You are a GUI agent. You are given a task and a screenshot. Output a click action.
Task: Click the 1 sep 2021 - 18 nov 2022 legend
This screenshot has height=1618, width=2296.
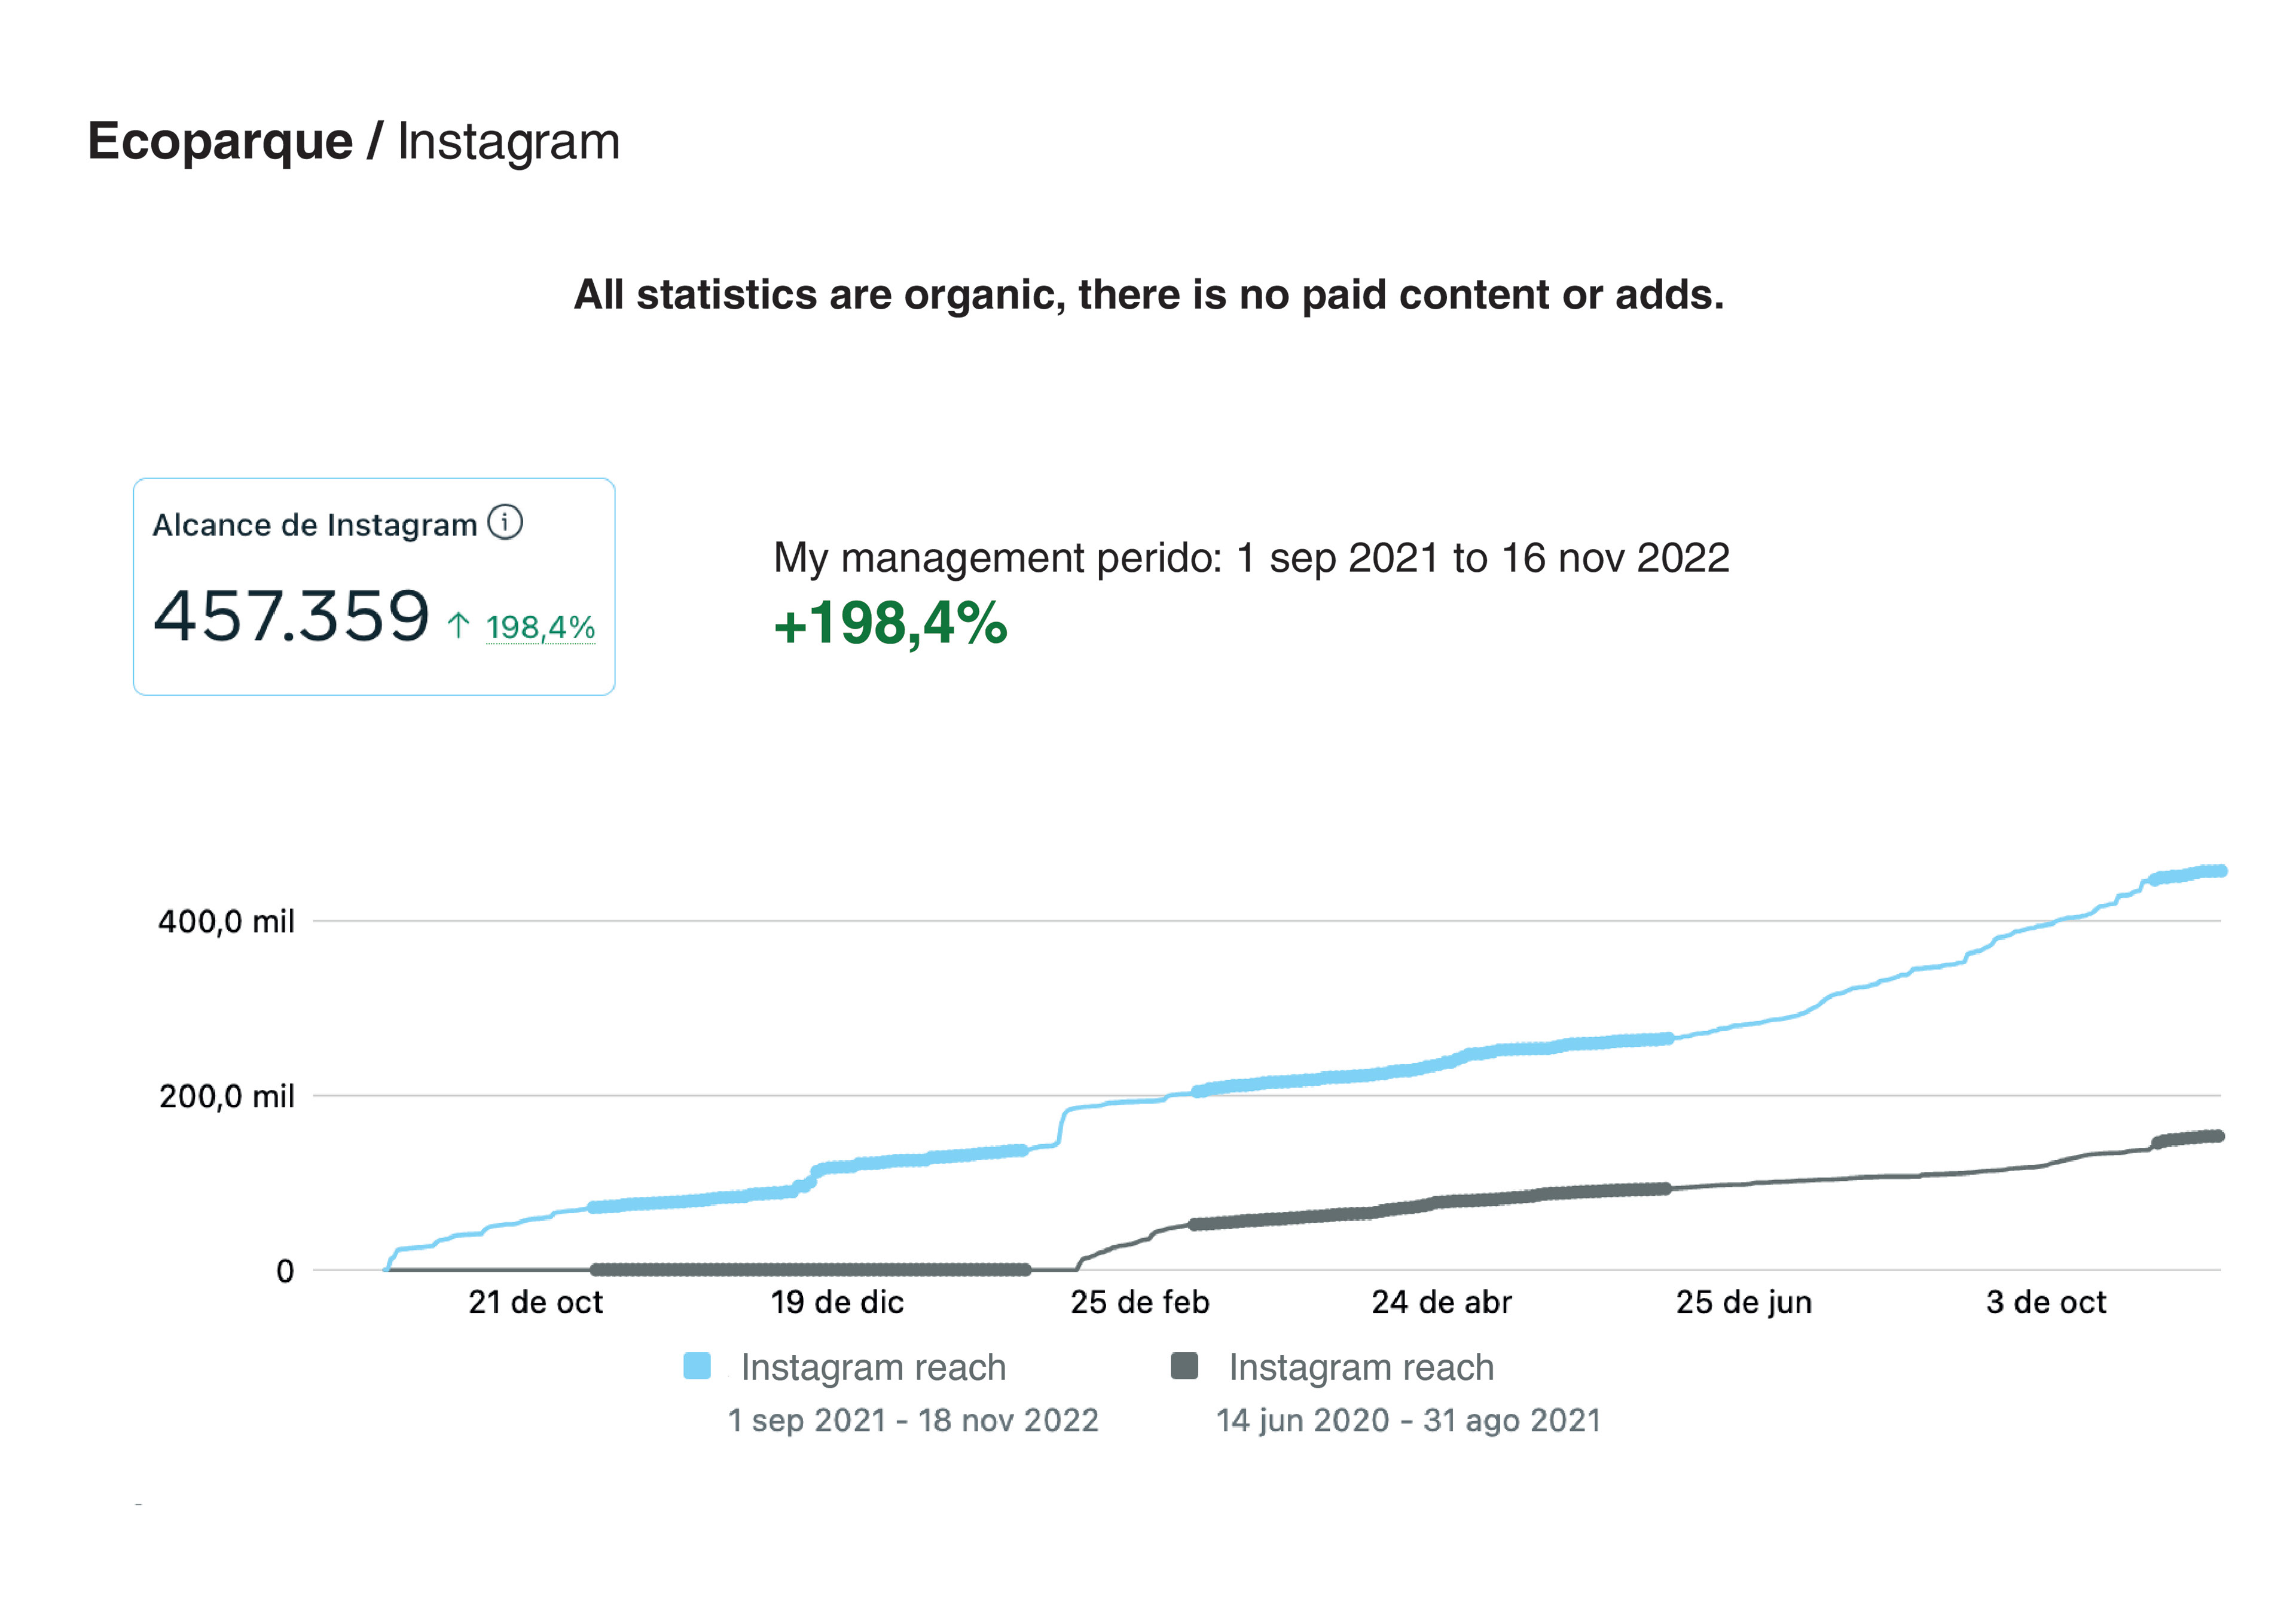point(912,1420)
